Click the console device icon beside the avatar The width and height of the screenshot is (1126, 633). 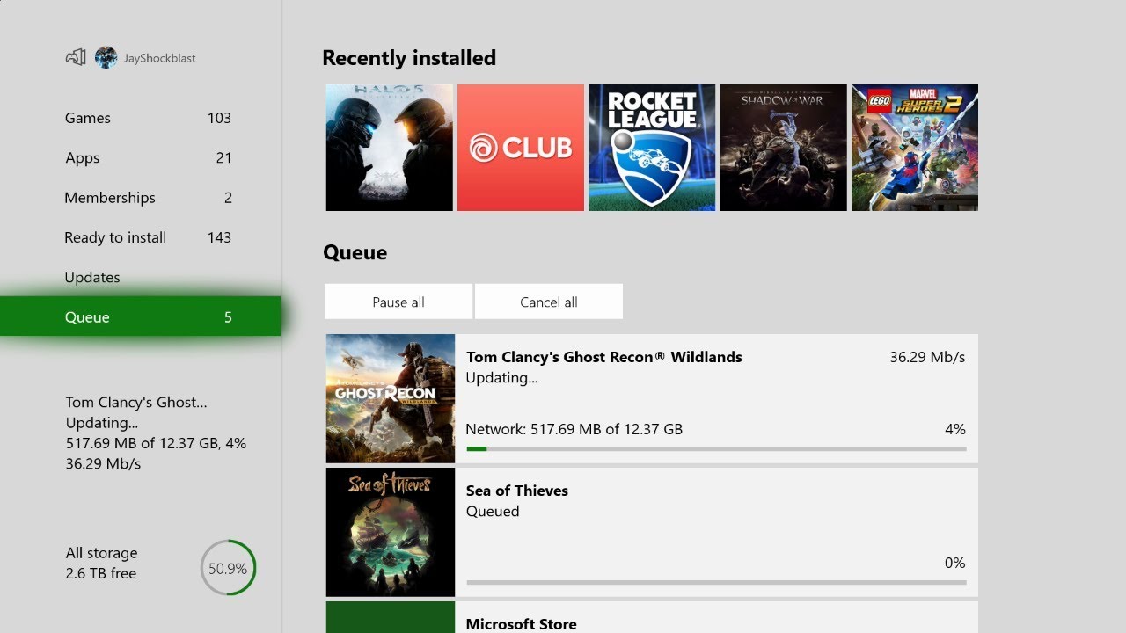[76, 58]
